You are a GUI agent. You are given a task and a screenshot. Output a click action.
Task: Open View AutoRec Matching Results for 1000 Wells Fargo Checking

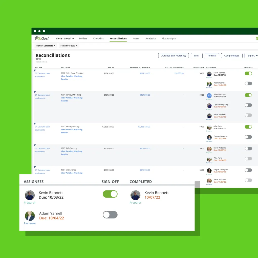tap(72, 78)
